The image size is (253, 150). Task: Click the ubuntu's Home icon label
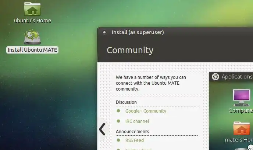tap(32, 21)
